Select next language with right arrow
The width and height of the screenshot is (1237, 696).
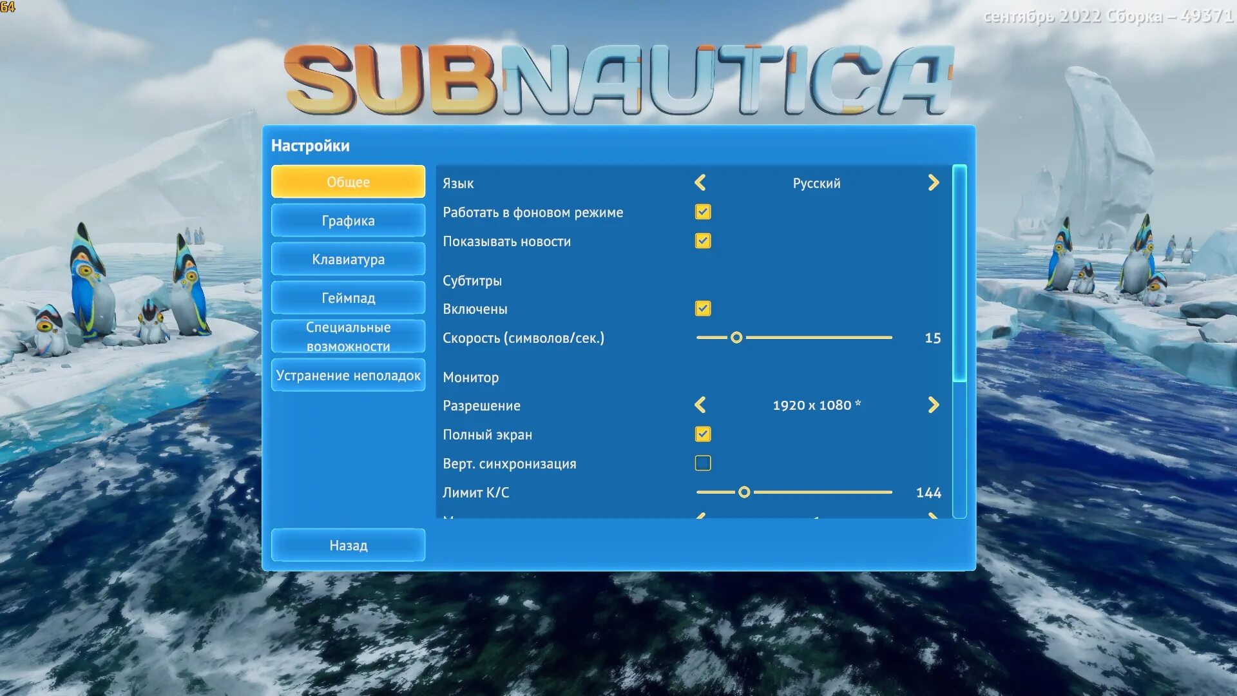[x=934, y=183]
